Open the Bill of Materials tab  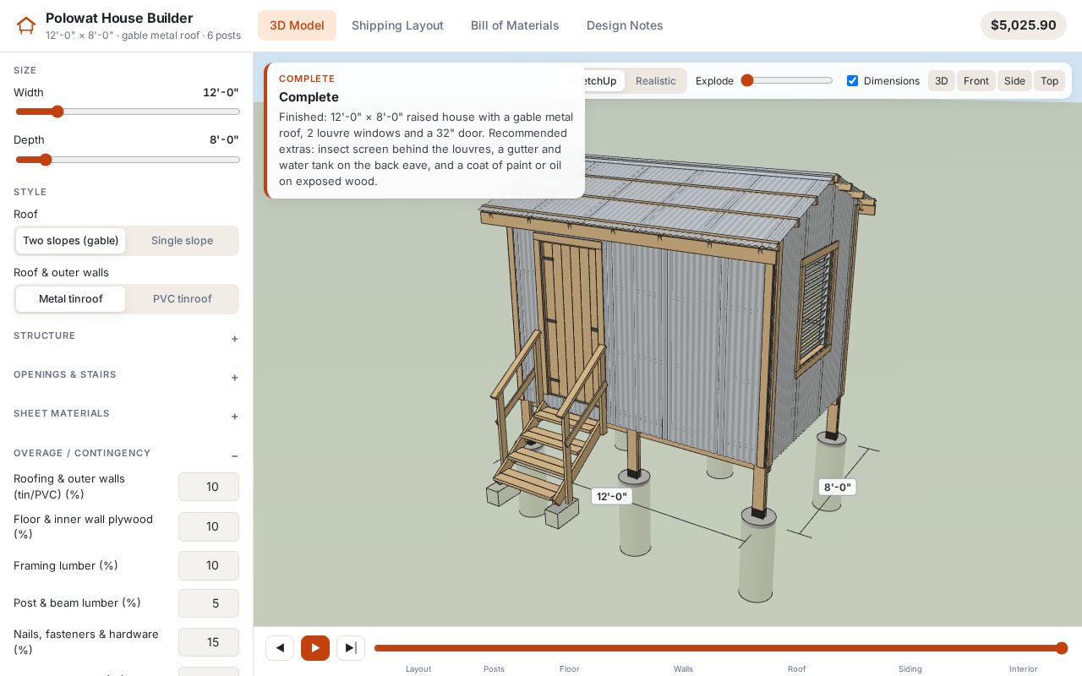click(515, 25)
